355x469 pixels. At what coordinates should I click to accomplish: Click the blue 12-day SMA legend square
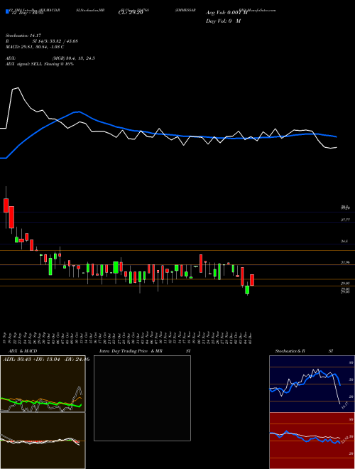[7, 11]
